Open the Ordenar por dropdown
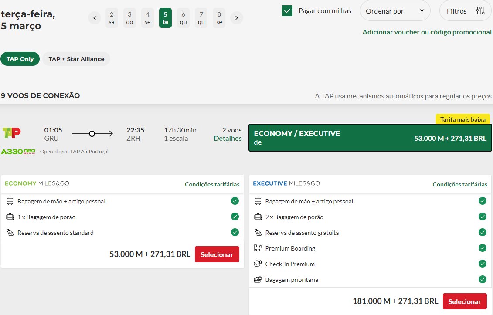This screenshot has width=493, height=315. pyautogui.click(x=395, y=11)
